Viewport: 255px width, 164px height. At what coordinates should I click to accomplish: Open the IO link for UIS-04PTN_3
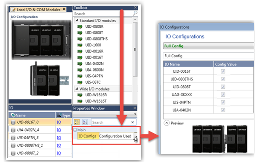coord(59,138)
